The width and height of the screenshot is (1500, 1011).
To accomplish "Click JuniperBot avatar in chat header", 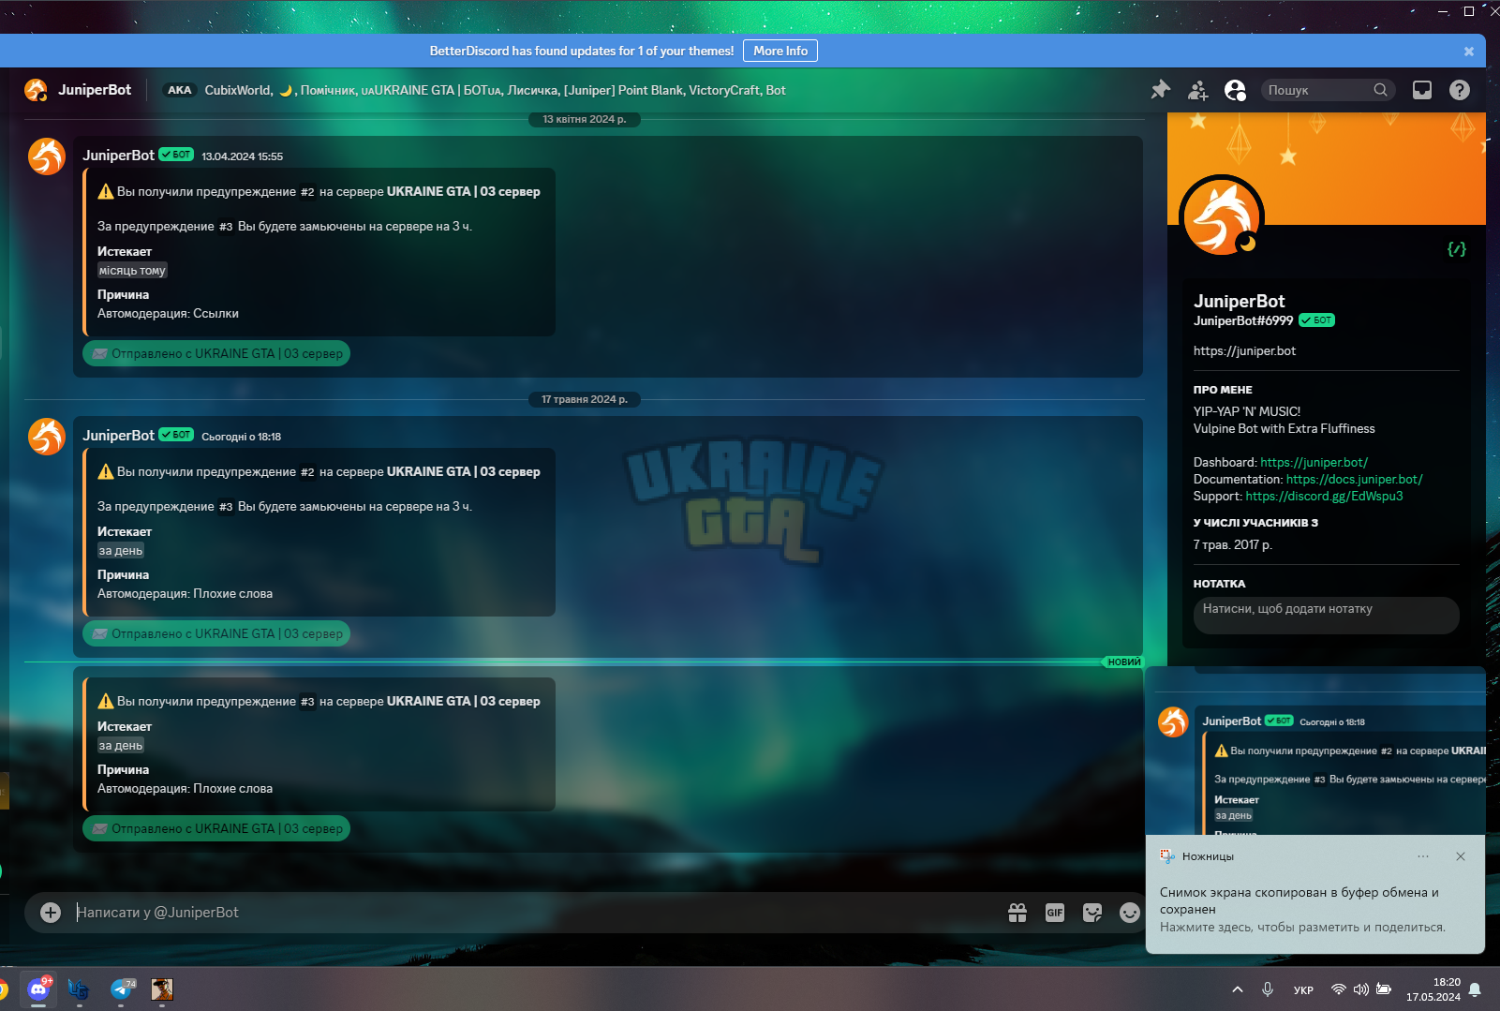I will pos(36,90).
